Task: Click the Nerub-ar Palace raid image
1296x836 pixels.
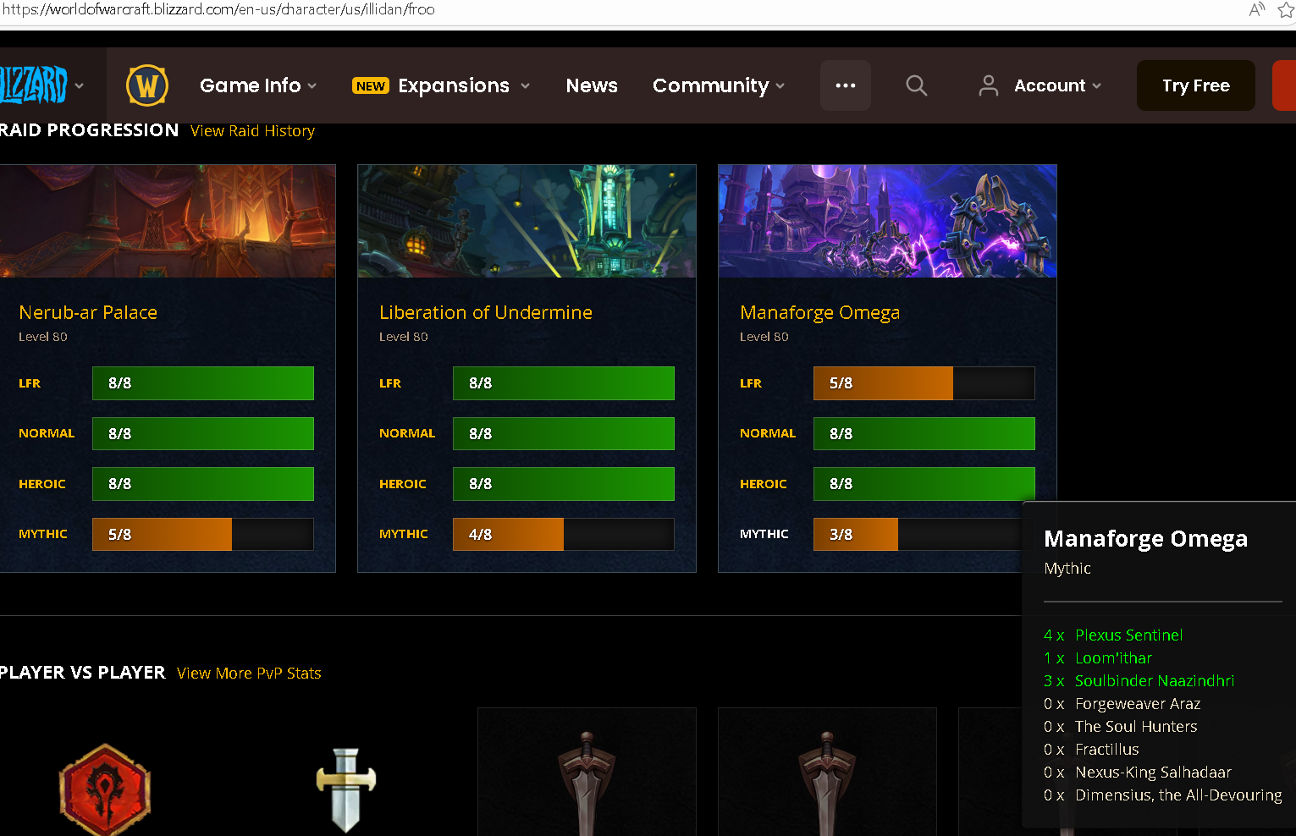Action: click(168, 221)
